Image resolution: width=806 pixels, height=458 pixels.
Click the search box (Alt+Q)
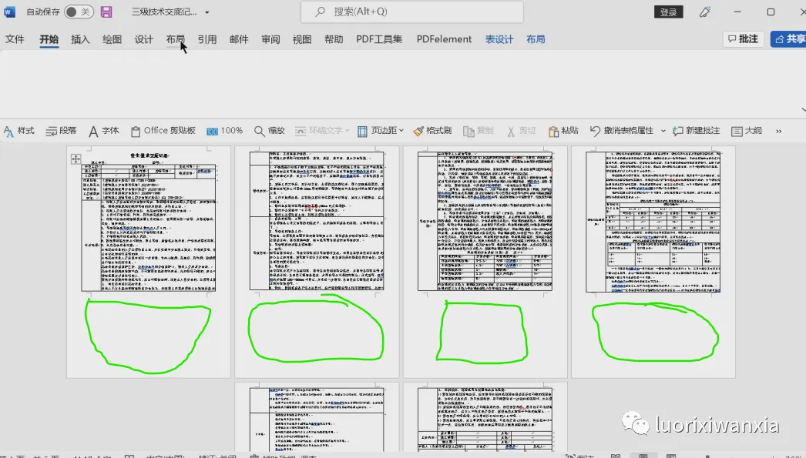(411, 12)
